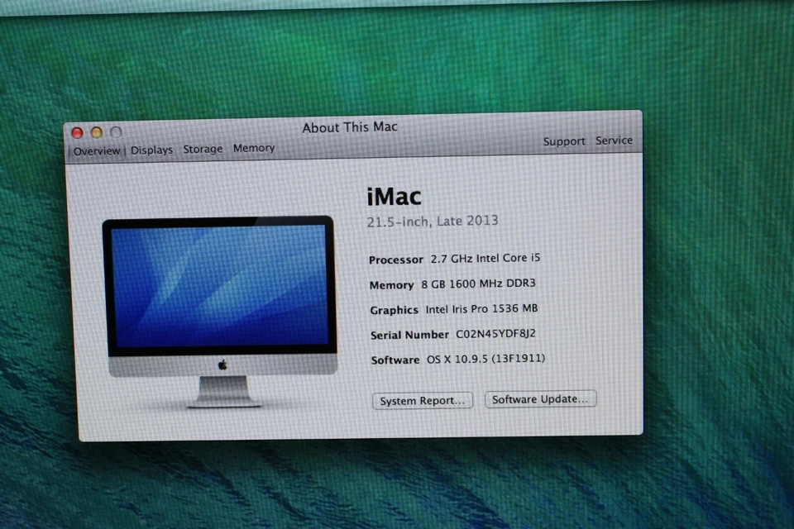
Task: Click the green zoom icon
Action: click(115, 132)
